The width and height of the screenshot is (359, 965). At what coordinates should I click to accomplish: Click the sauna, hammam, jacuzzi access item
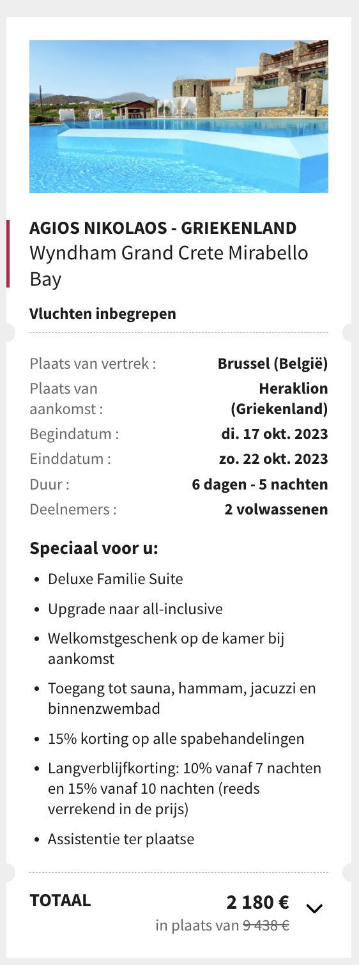click(182, 699)
